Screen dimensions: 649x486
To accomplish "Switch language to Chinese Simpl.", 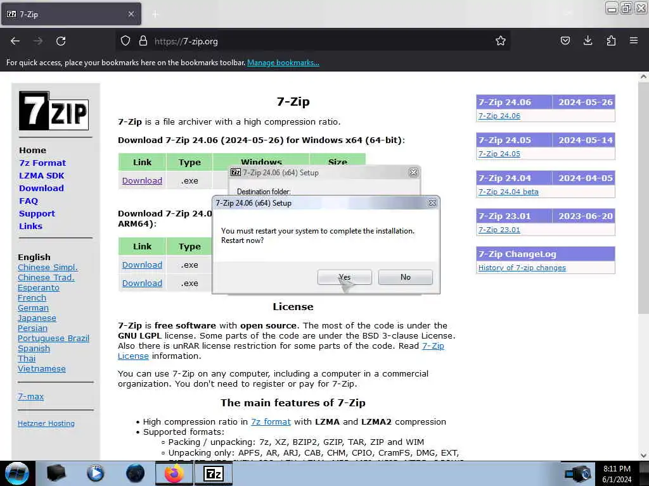I will [48, 268].
